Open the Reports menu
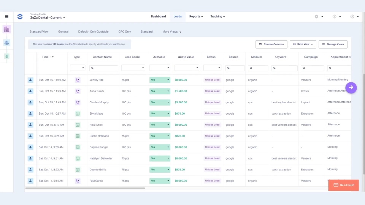Viewport: 365px width, 205px height. click(x=196, y=17)
